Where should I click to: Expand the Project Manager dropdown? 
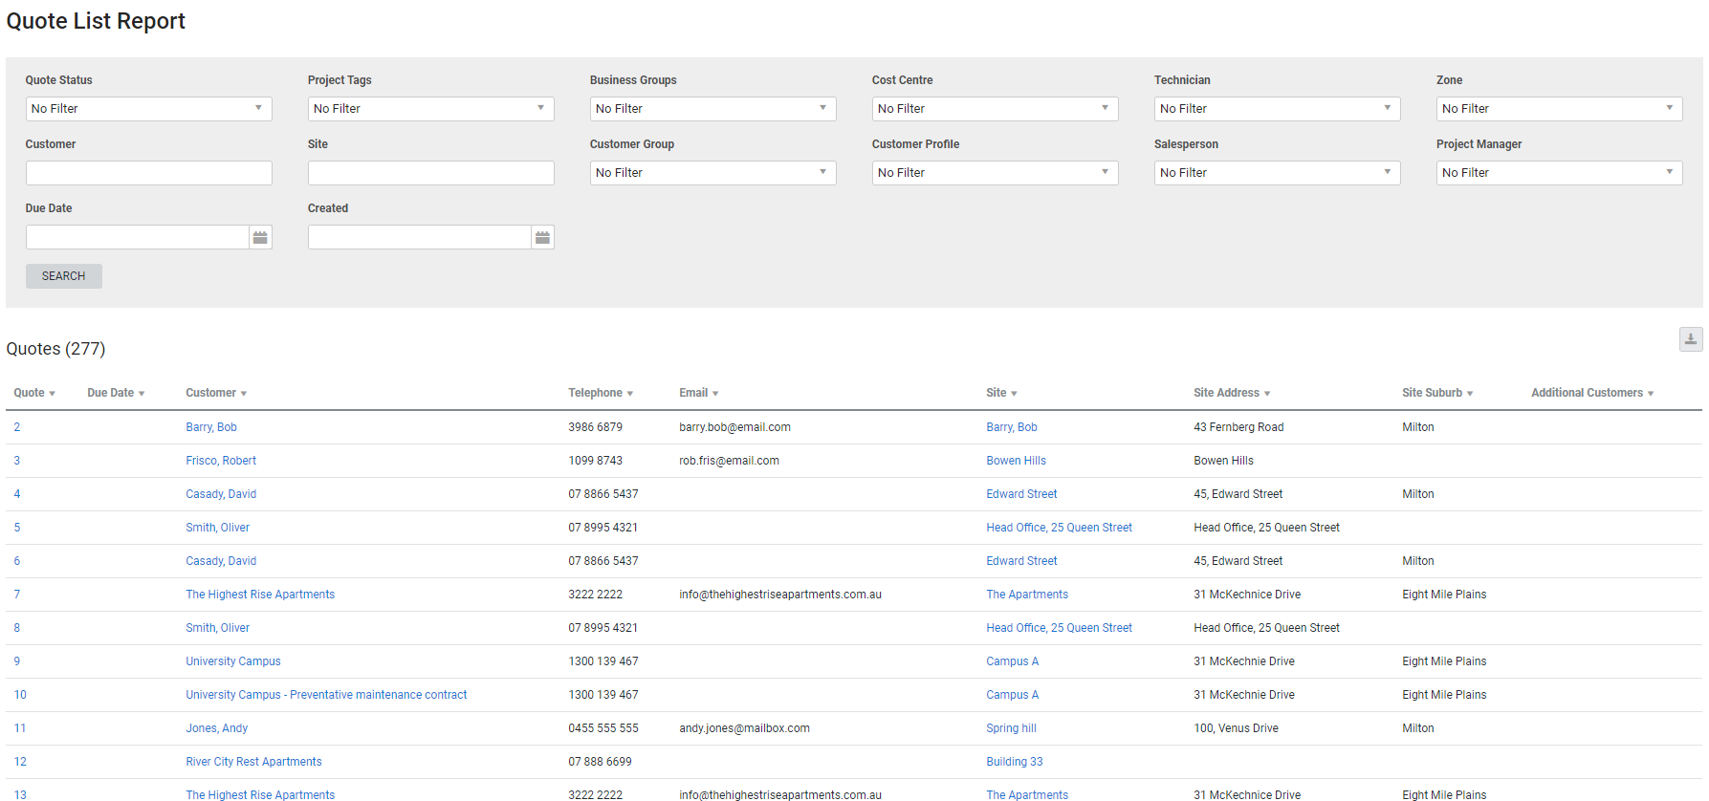coord(1559,173)
